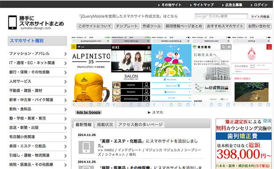Click red menu icon in mimt.jp screenshot
The height and width of the screenshot is (169, 274).
click(x=269, y=47)
